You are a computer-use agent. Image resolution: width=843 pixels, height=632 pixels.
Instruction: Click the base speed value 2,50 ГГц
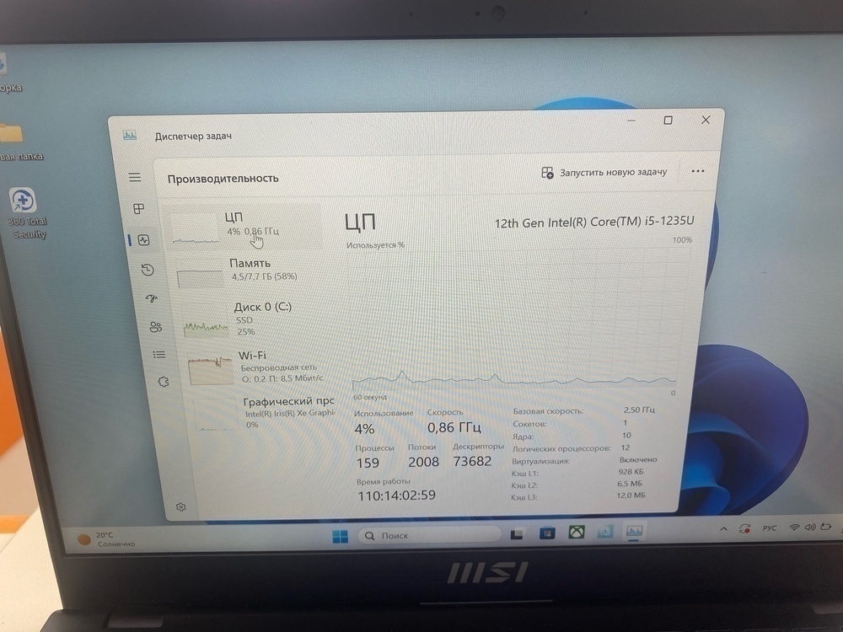tap(639, 410)
